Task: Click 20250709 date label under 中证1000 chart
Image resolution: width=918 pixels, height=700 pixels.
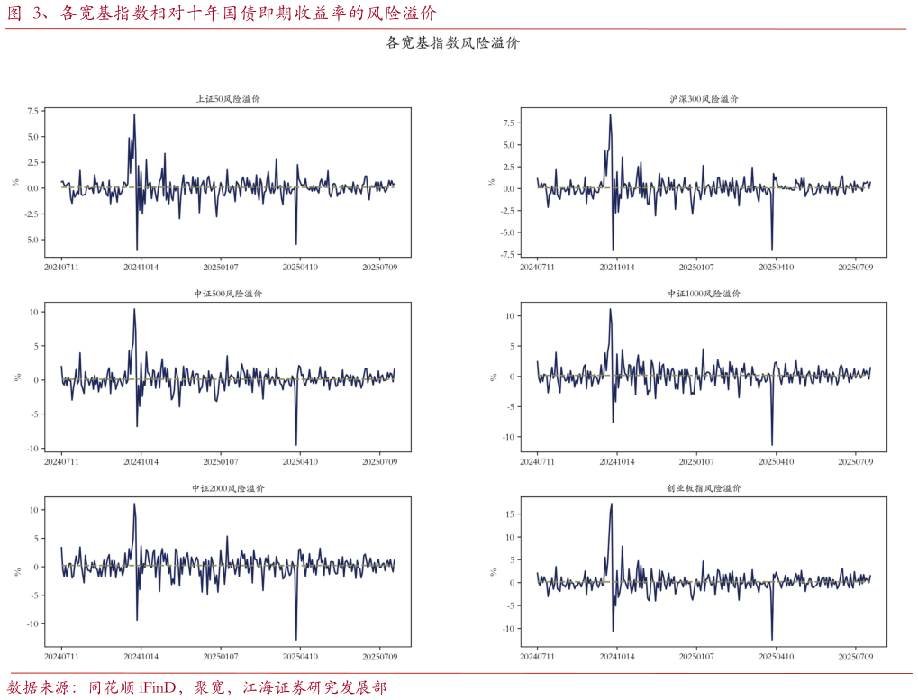Action: click(855, 462)
